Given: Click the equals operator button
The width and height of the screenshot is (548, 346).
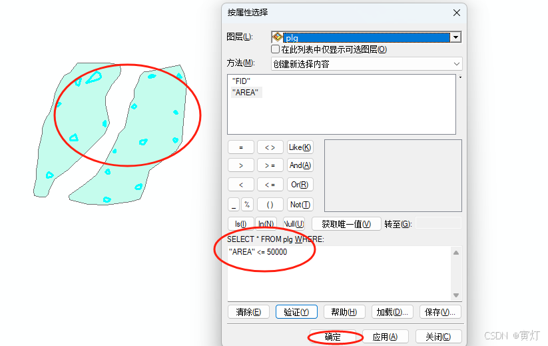Looking at the screenshot, I should [x=241, y=147].
